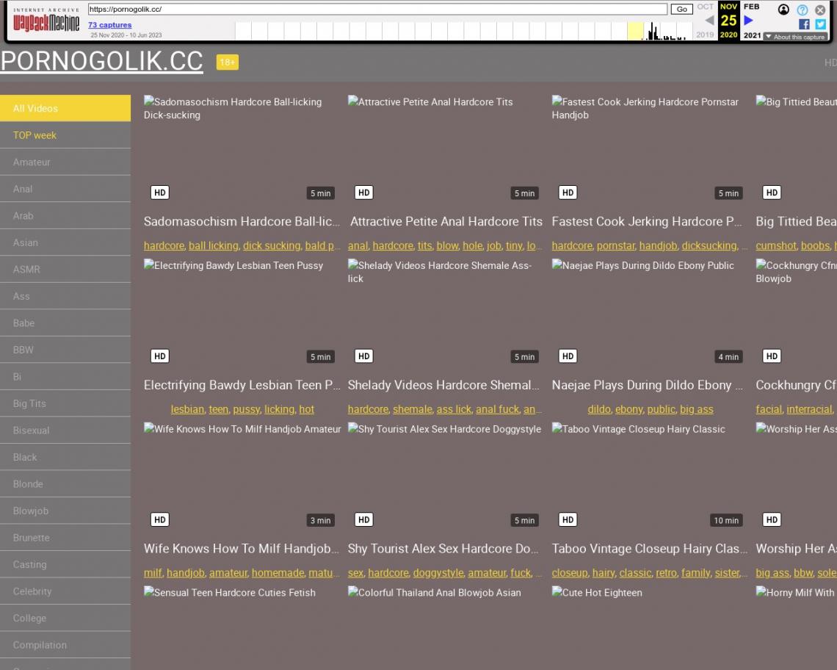Open the Asian sidebar category
The height and width of the screenshot is (670, 837).
click(65, 242)
